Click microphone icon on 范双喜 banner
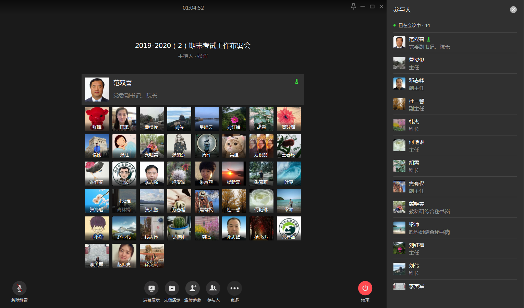 point(296,81)
